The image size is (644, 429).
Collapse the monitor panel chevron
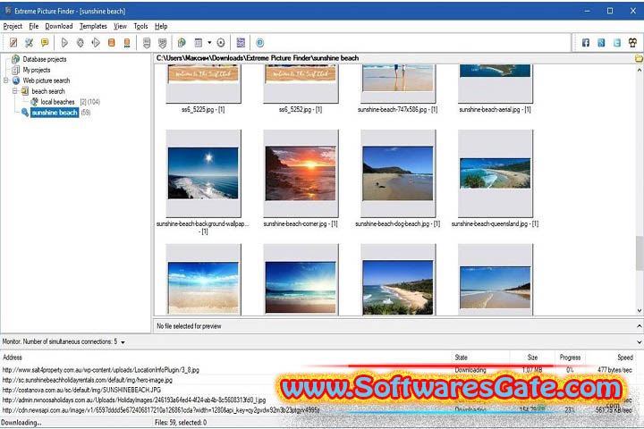(639, 342)
